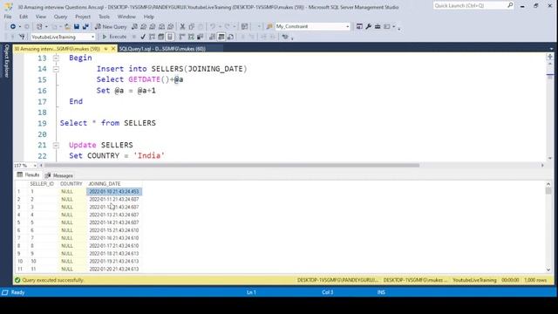558x314 pixels.
Task: Click the Parse query checkmark icon
Action: coord(143,37)
